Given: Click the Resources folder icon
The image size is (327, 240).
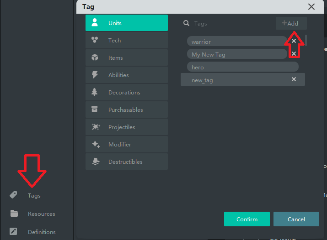Looking at the screenshot, I should (x=14, y=214).
